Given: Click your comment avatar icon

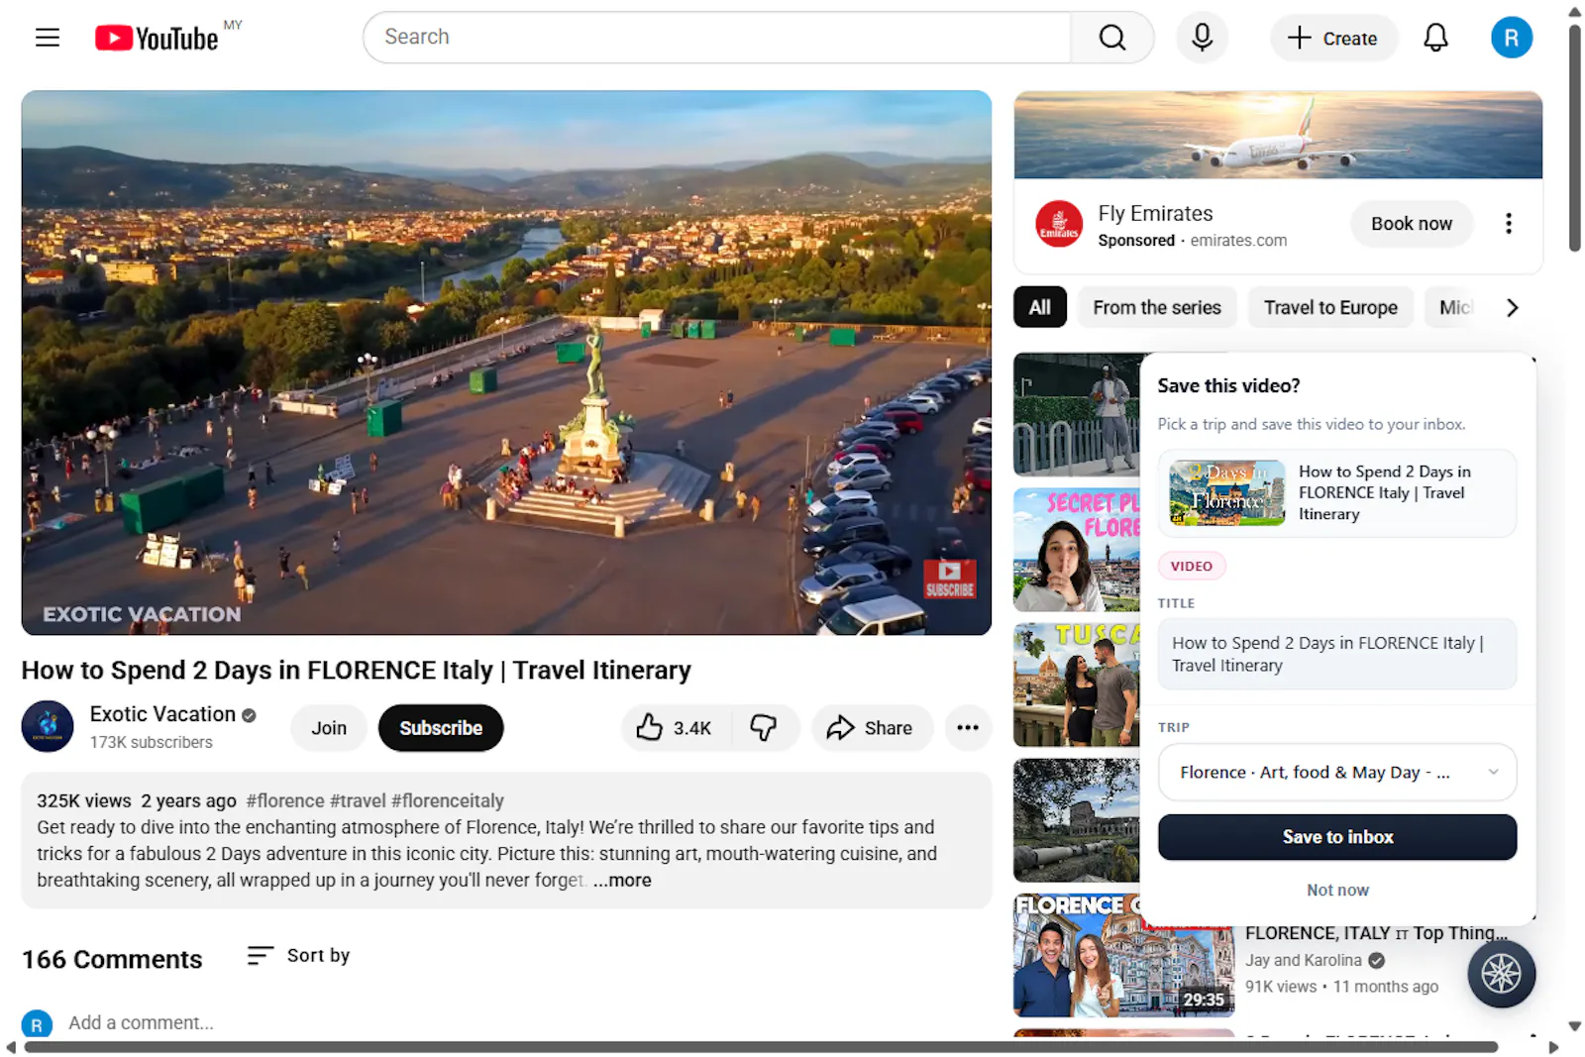Looking at the screenshot, I should coord(37,1024).
